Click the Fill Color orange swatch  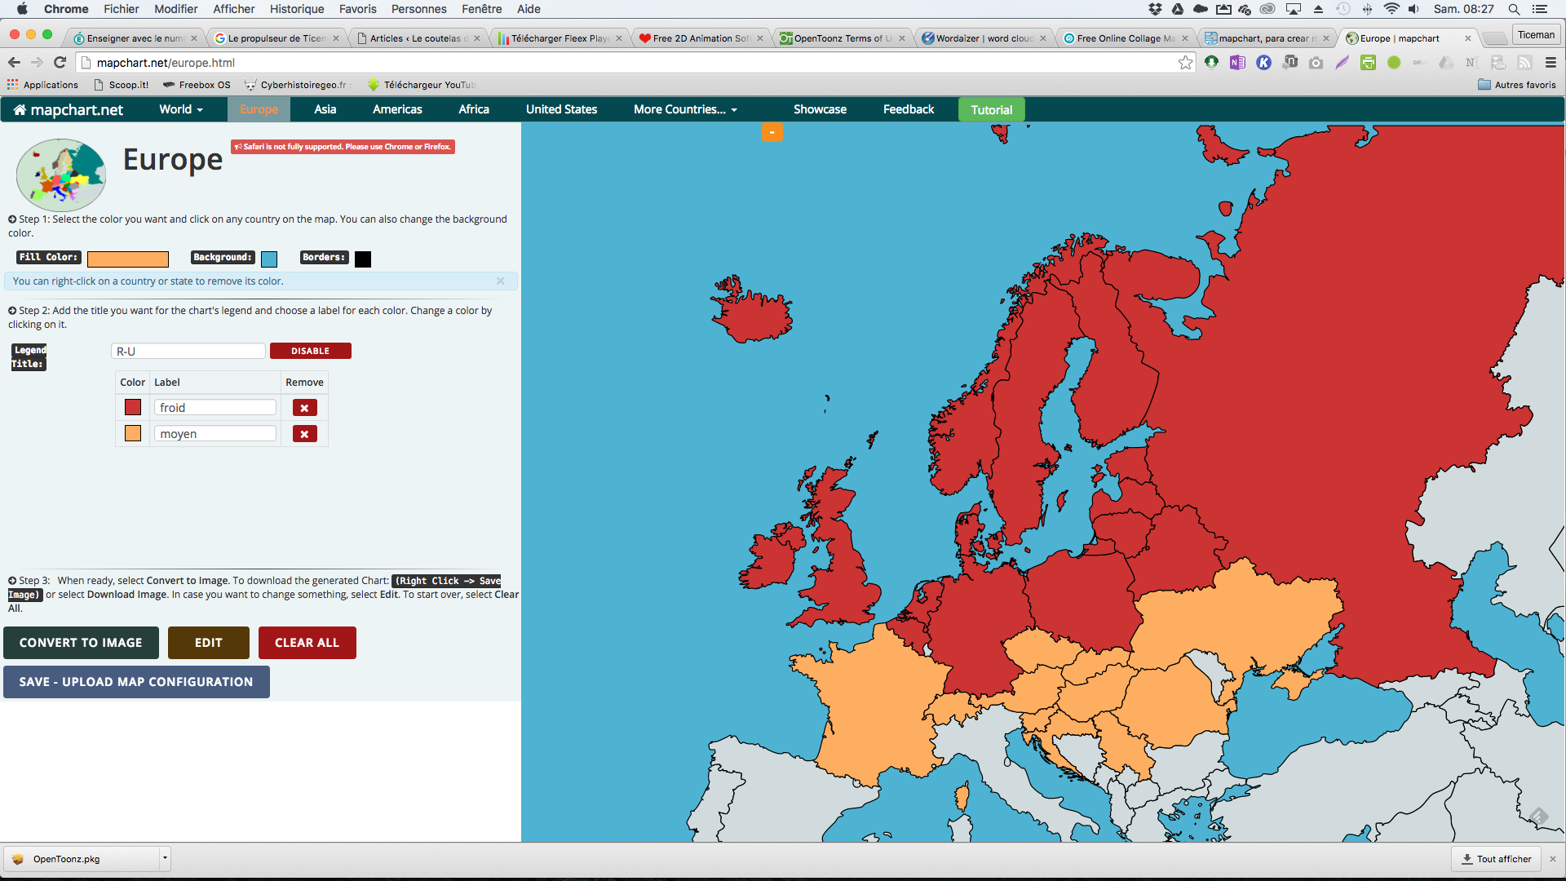point(128,257)
